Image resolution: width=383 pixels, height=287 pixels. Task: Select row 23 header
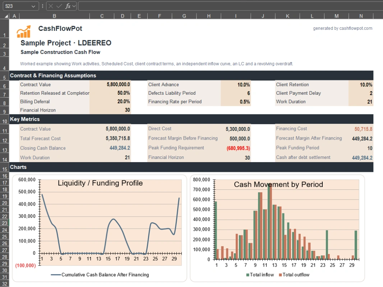4,223
